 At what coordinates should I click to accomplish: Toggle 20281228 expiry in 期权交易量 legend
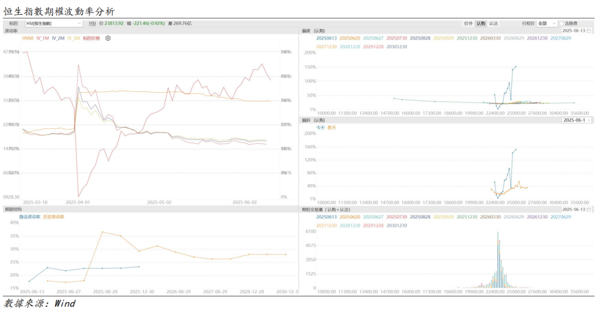350,226
